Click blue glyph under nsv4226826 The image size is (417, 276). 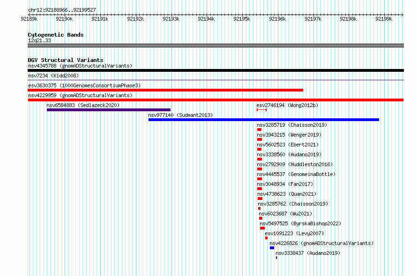[x=272, y=248]
